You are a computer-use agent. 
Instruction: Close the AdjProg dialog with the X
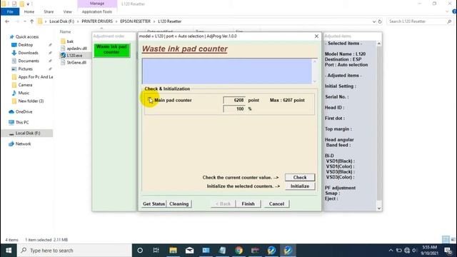(316, 36)
